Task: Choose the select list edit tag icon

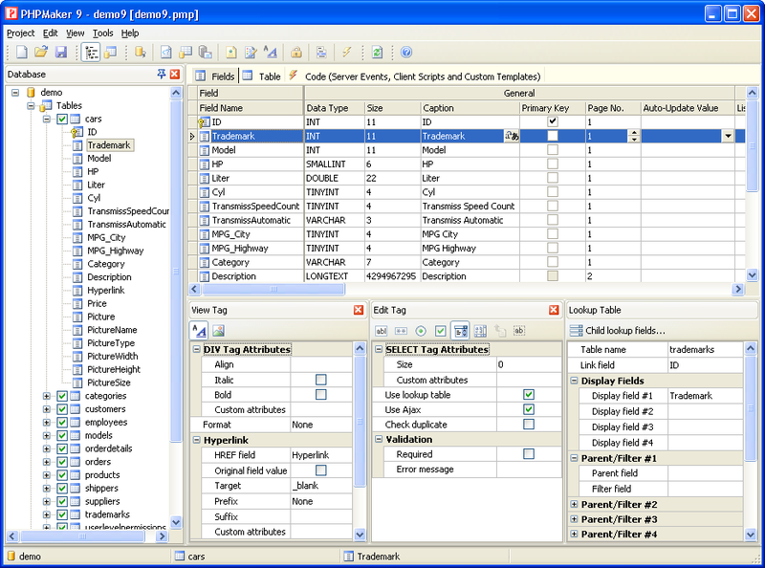Action: [460, 331]
